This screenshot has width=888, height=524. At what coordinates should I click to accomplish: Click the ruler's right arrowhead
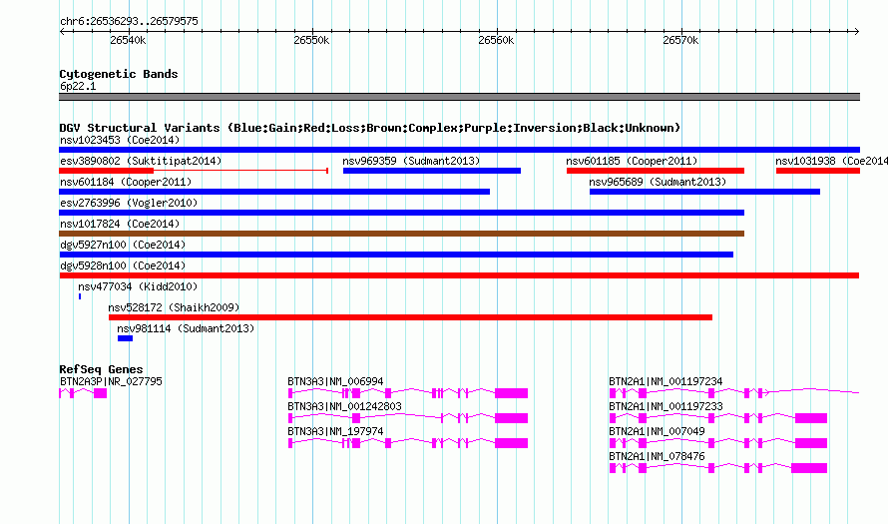tap(857, 31)
